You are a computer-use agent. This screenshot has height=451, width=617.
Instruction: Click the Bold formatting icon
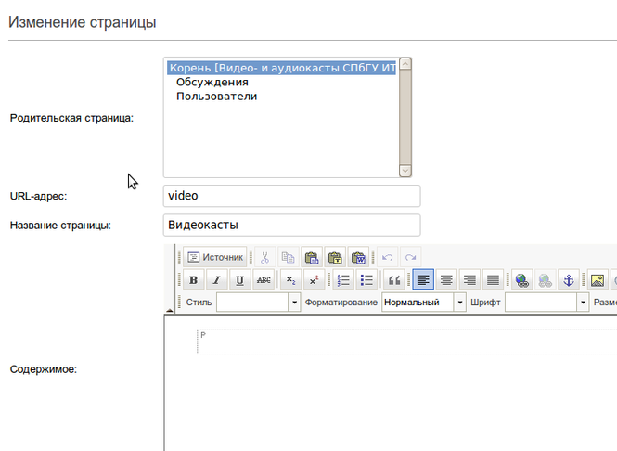click(193, 279)
